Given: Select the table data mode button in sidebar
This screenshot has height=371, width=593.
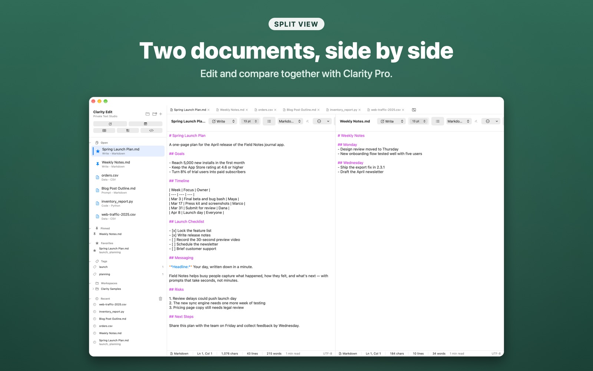Looking at the screenshot, I should [x=104, y=131].
